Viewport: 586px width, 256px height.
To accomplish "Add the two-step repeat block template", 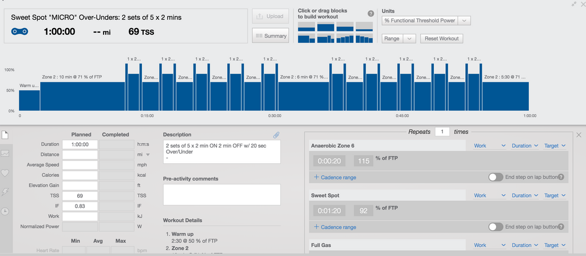I will (307, 38).
